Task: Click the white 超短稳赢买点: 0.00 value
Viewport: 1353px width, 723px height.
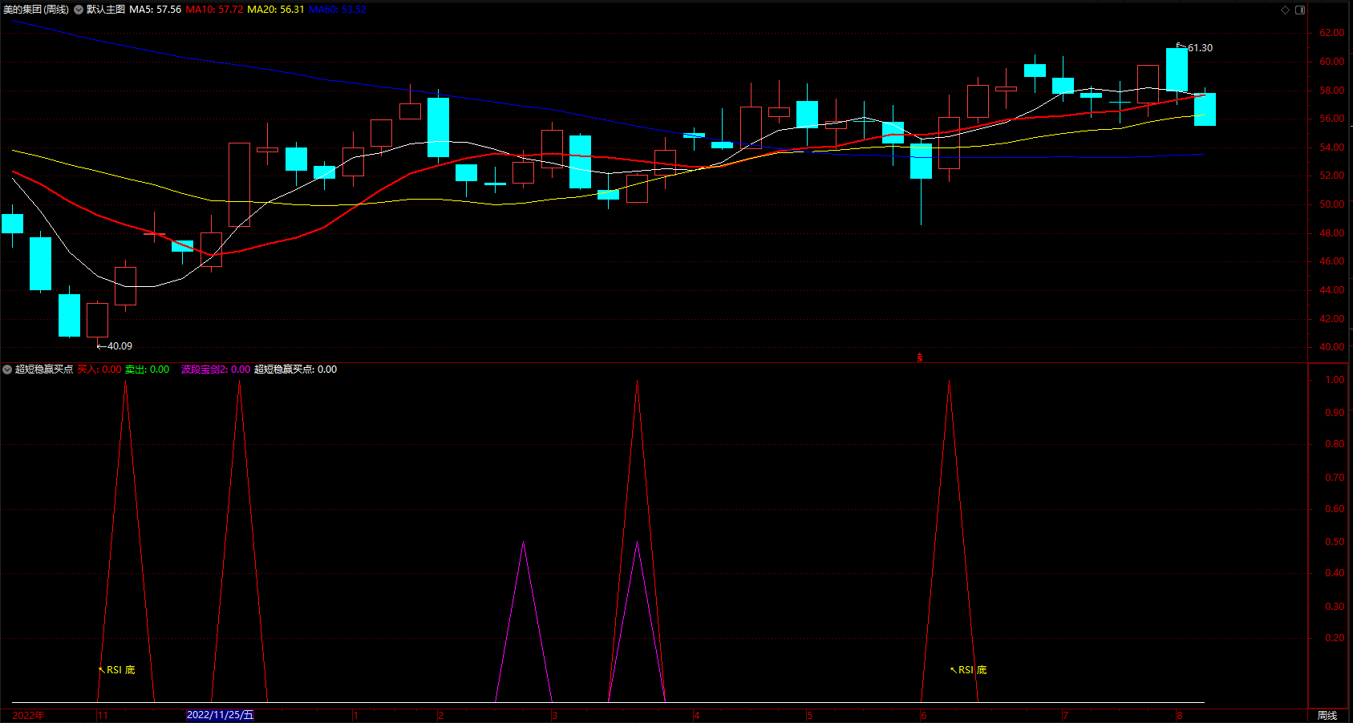Action: pos(296,370)
